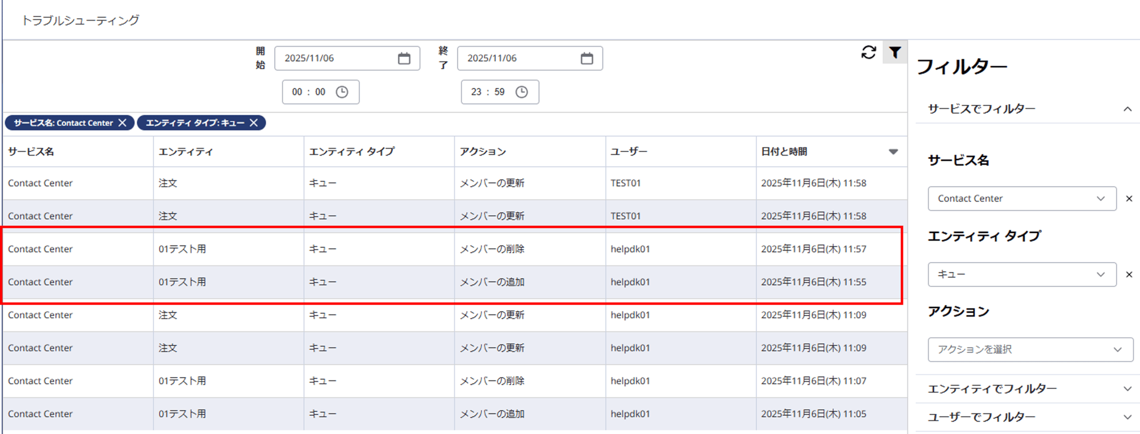Select the メンバーの削除 row at 11:57

point(492,249)
